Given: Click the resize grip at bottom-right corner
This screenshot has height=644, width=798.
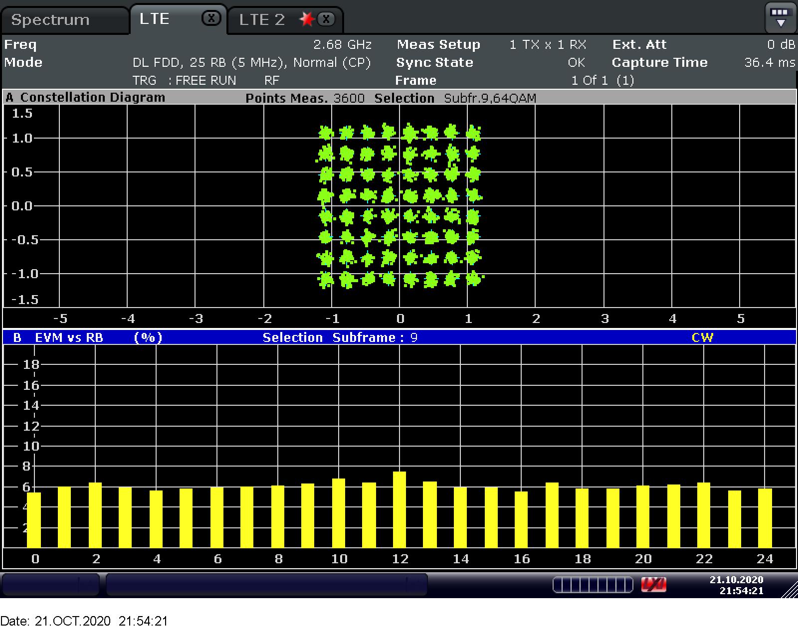Looking at the screenshot, I should click(x=790, y=590).
